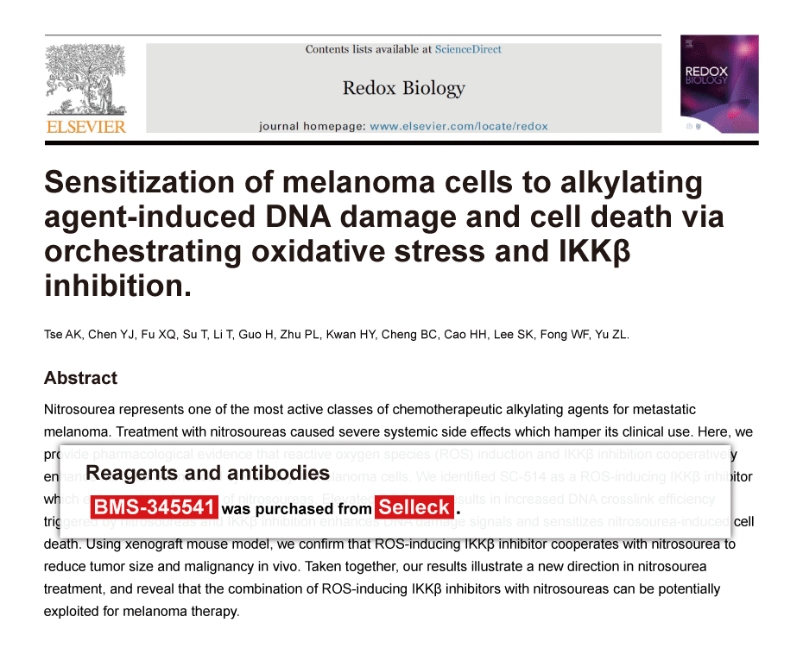
Task: Click the text 'was purchased from'
Action: (x=295, y=509)
